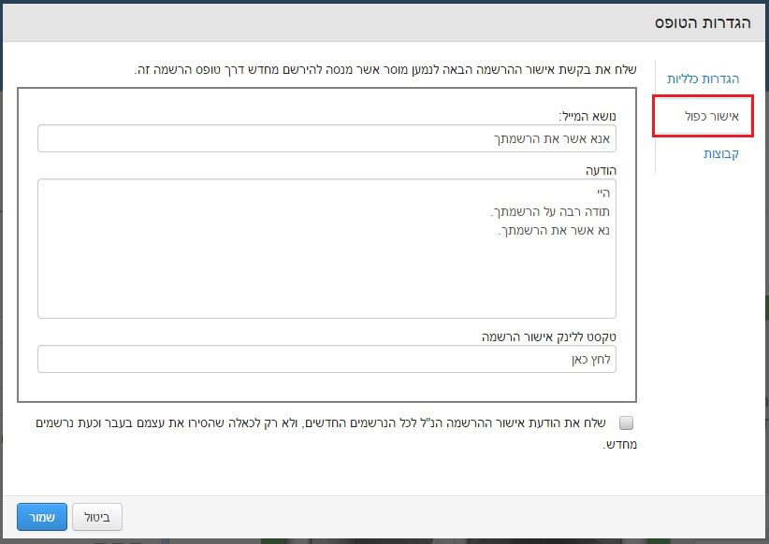Click inside the הודעה message textarea
Screen dimensions: 769x544
tap(326, 249)
